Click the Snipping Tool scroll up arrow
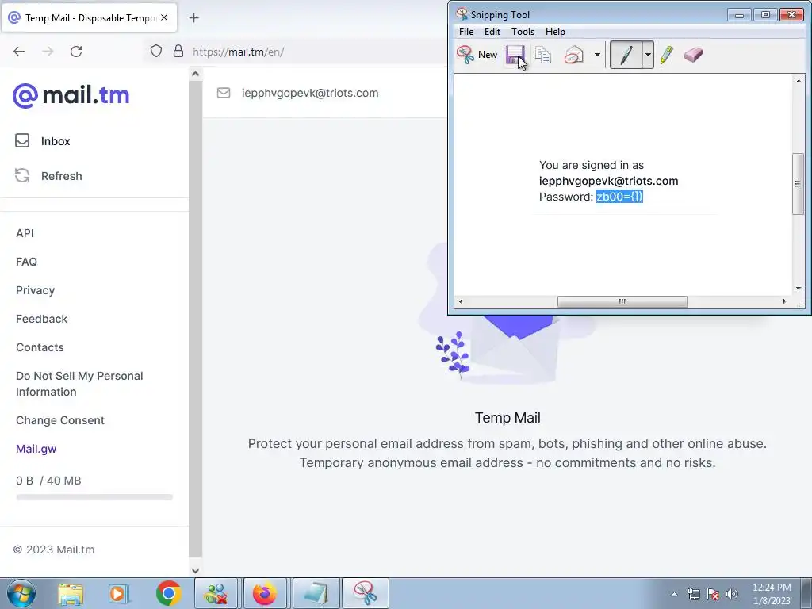Screen dimensions: 812x609 (x=798, y=81)
